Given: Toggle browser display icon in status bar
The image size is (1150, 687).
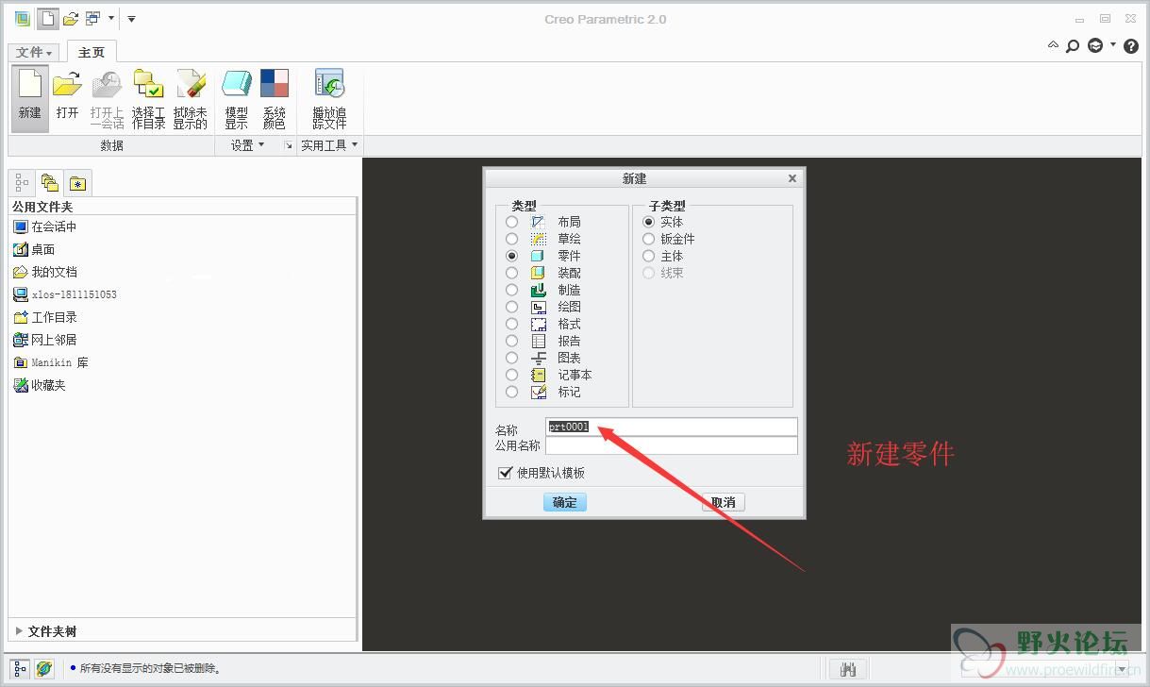Looking at the screenshot, I should (43, 668).
